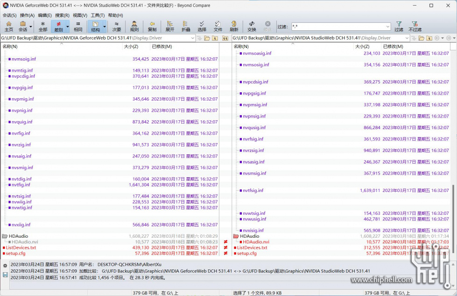Click the 选择 (Select) toolbar icon
This screenshot has height=296, width=457.
pos(202,27)
